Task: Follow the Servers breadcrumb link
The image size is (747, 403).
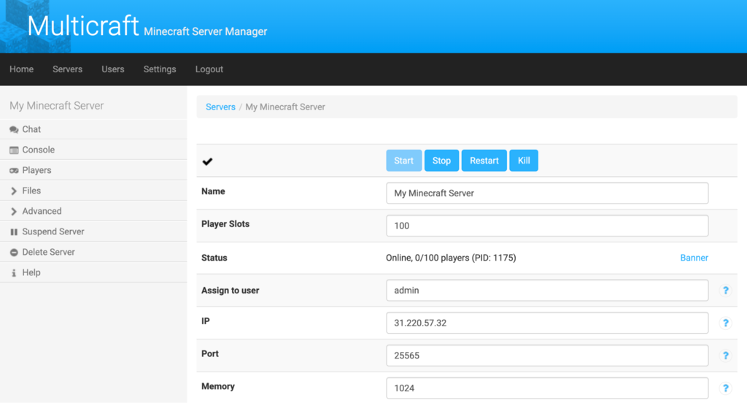Action: (x=220, y=107)
